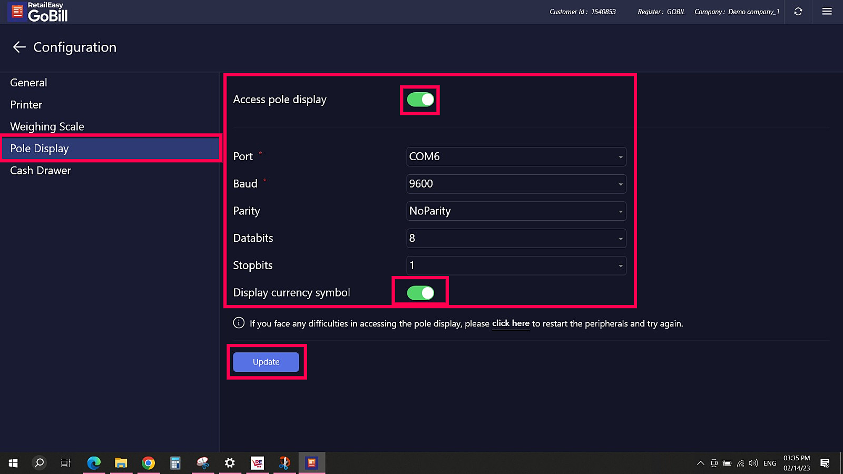Open the Windows Start menu
843x474 pixels.
click(13, 463)
